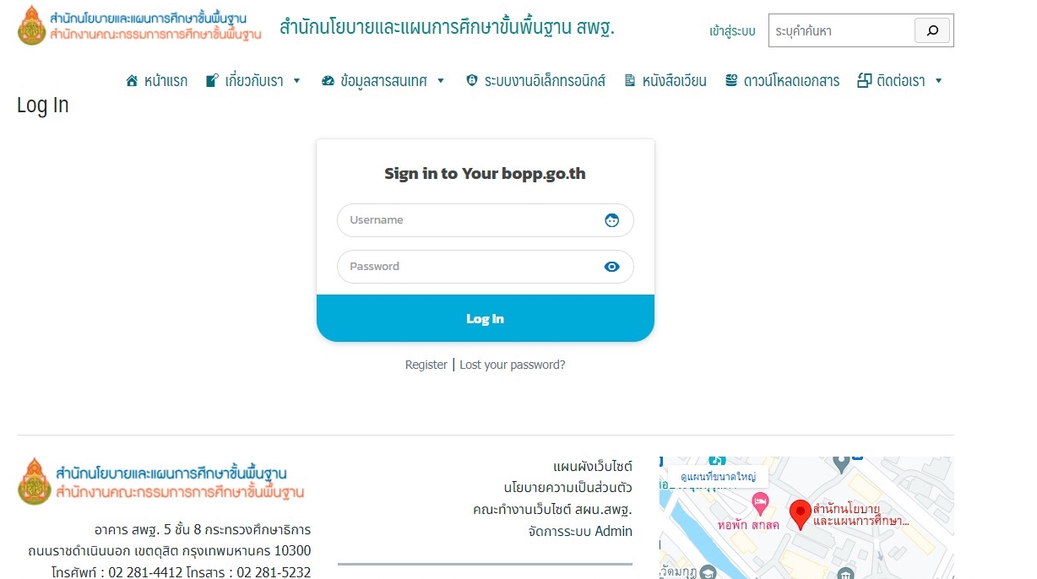Click the ระบุคำค้นหา search box

[841, 31]
